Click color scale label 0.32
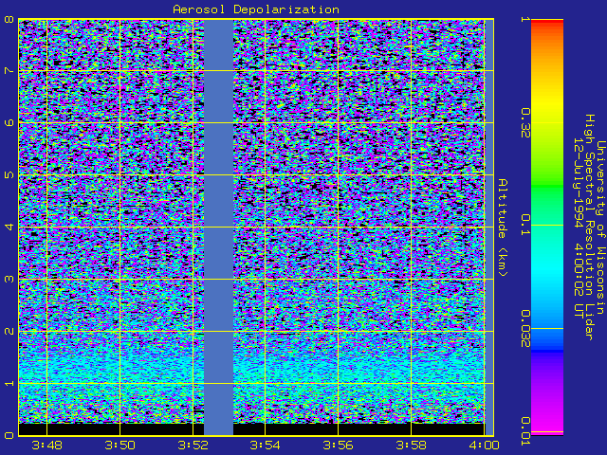 524,123
